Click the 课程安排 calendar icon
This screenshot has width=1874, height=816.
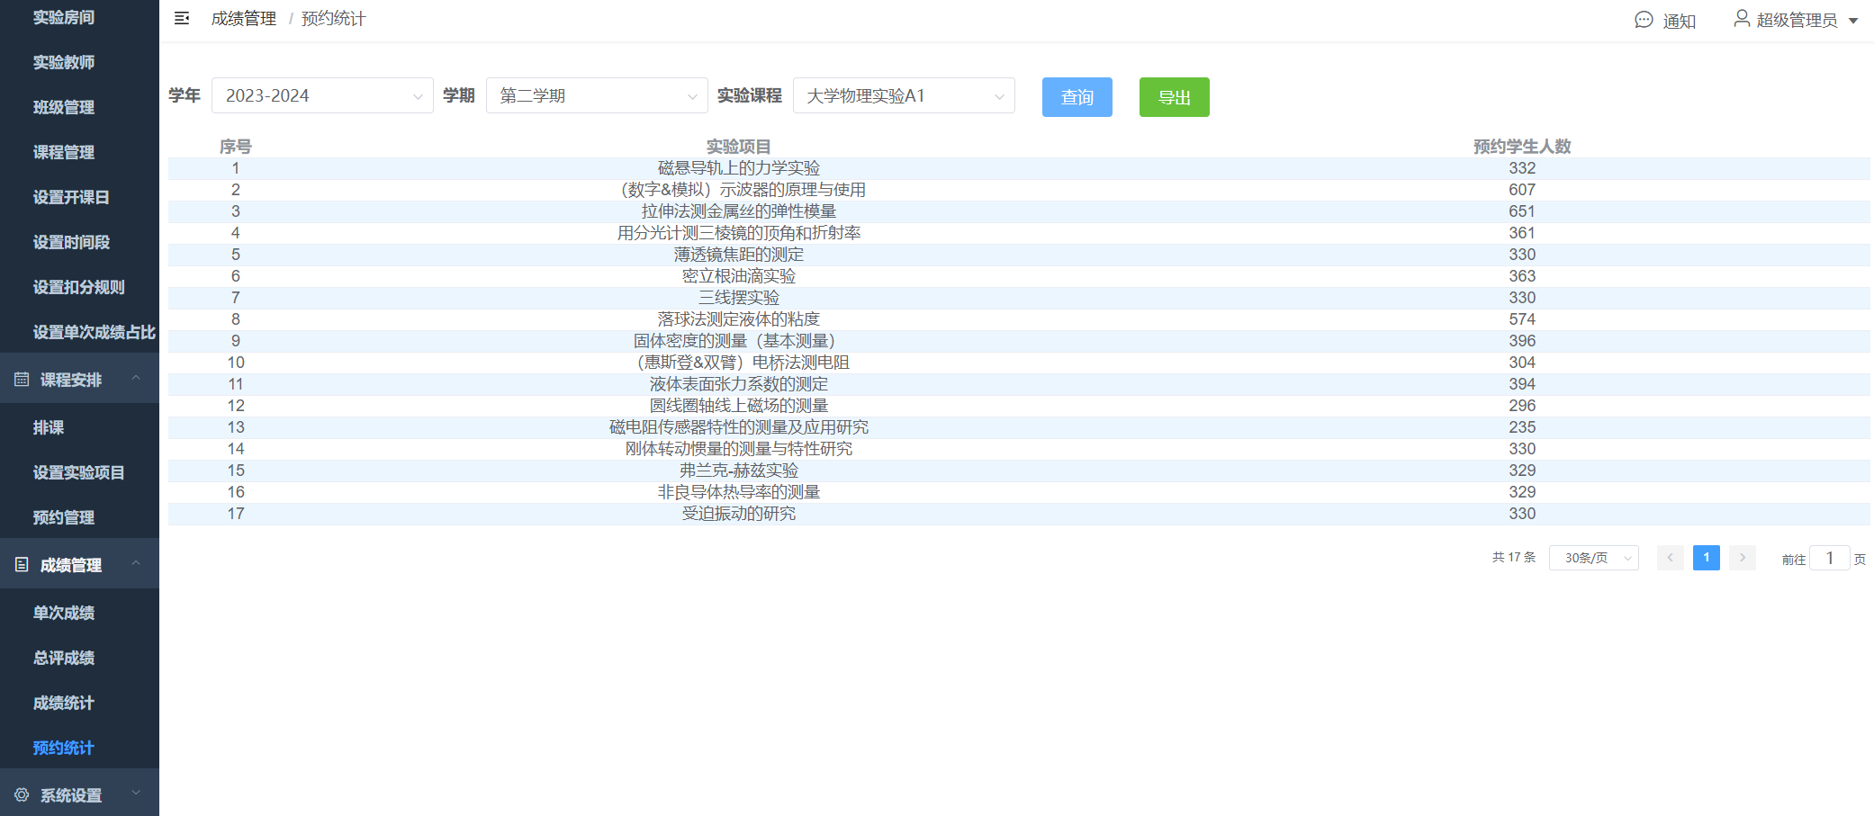22,380
